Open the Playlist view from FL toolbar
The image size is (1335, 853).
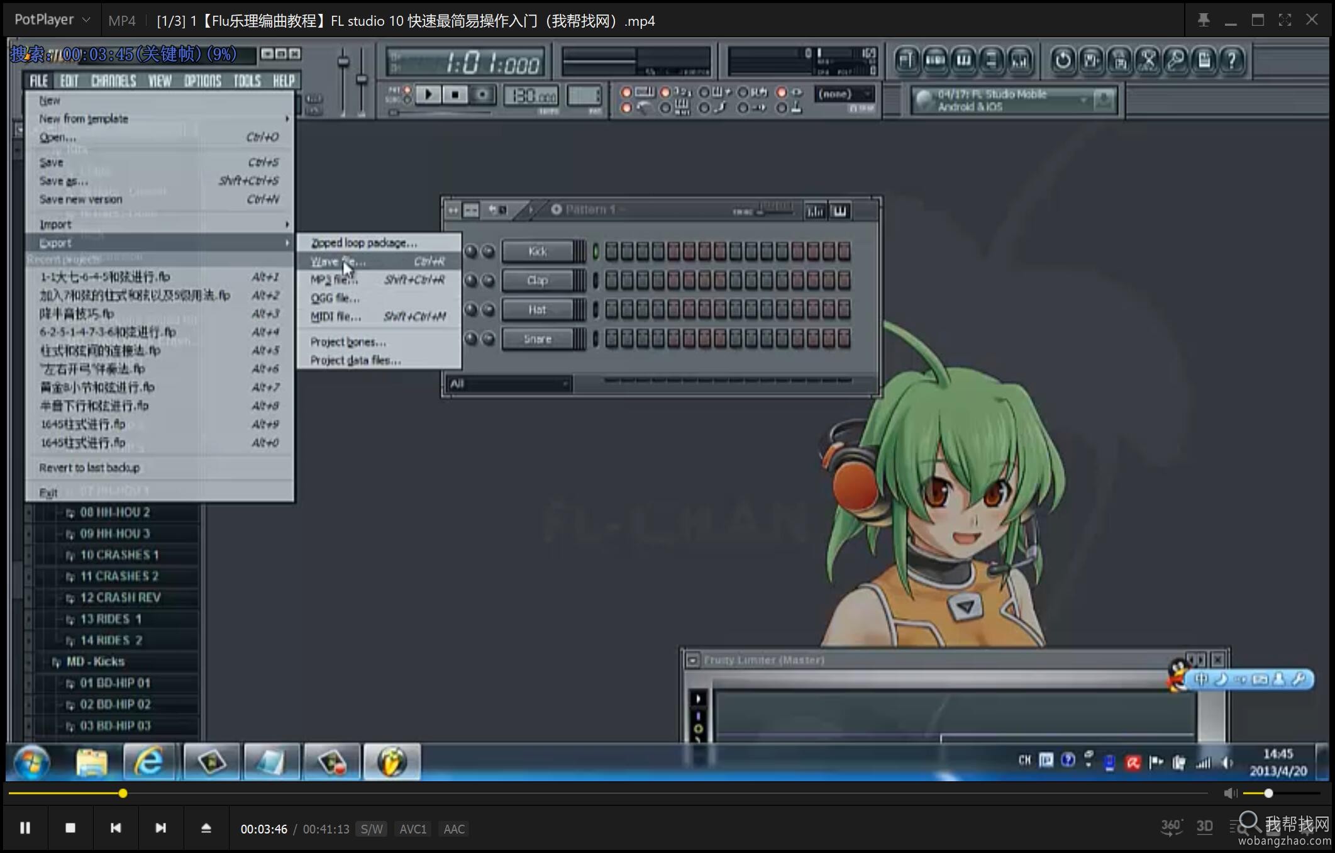907,60
